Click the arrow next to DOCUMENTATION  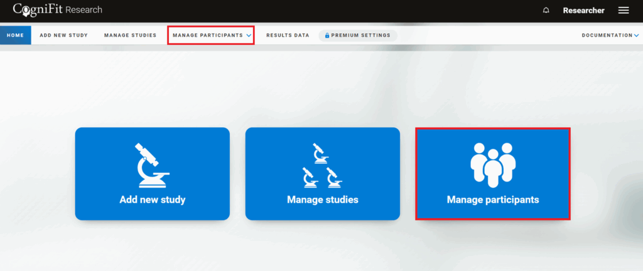[x=637, y=36]
